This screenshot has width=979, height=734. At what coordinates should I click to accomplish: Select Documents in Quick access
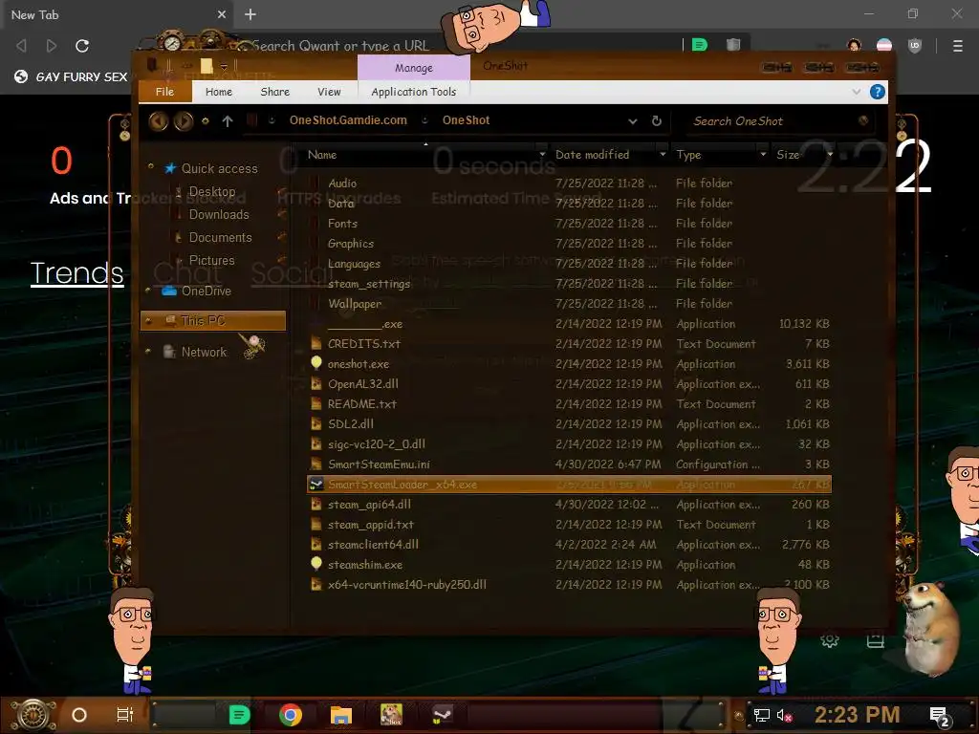pos(221,237)
